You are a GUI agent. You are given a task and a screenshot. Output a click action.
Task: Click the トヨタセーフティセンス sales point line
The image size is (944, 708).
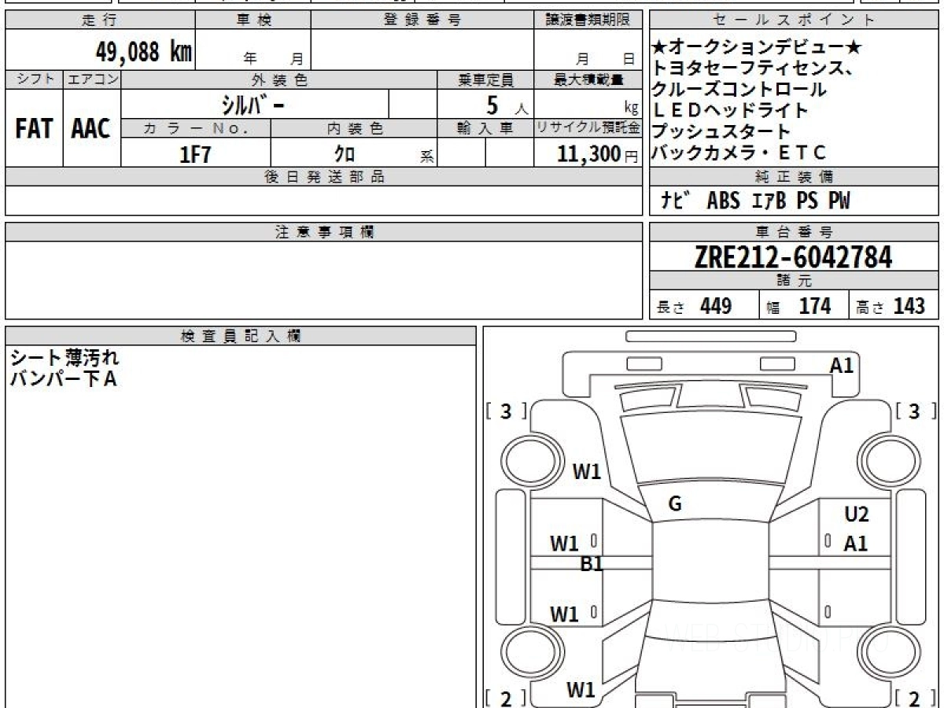tap(754, 68)
